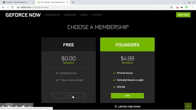Click the red circle extension icon

[x=177, y=7]
